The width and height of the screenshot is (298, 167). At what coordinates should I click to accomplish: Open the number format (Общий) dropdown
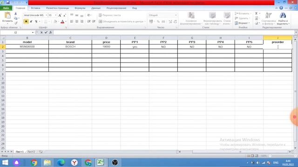coord(176,15)
